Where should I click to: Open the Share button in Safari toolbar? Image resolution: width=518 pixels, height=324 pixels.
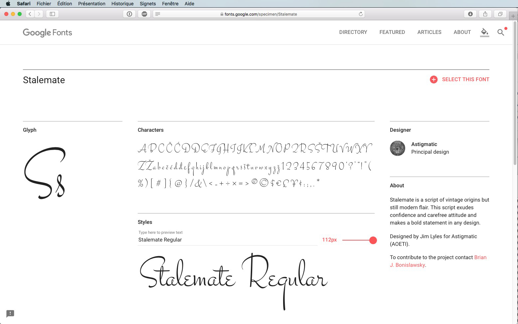[x=485, y=14]
